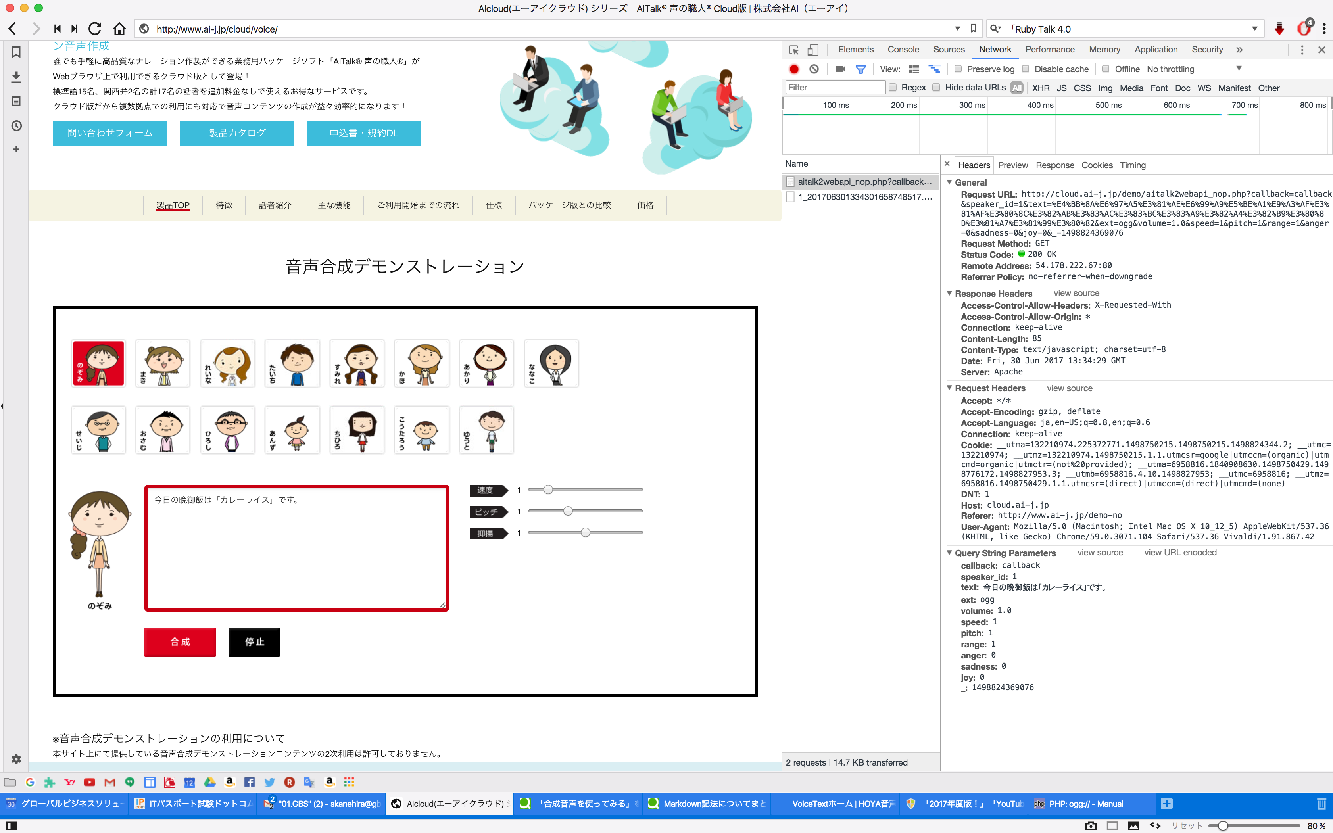The width and height of the screenshot is (1333, 833).
Task: Select the All request type filter
Action: tap(1017, 88)
